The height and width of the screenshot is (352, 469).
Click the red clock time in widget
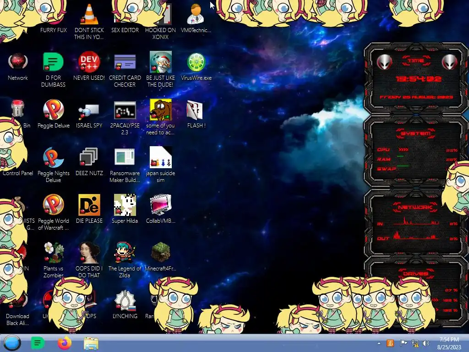click(419, 79)
